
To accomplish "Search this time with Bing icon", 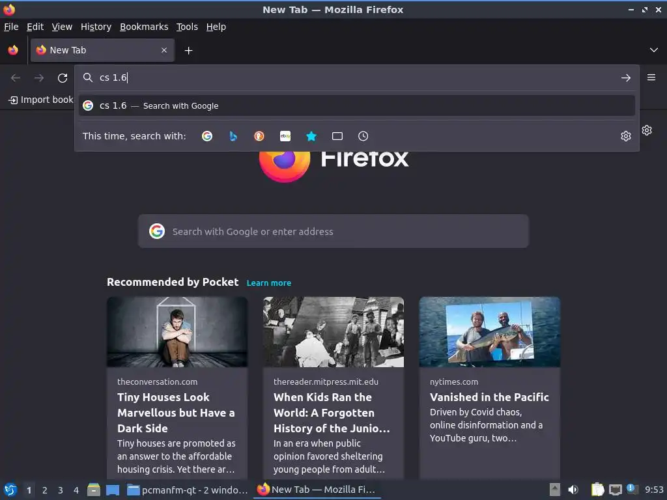I will [233, 136].
